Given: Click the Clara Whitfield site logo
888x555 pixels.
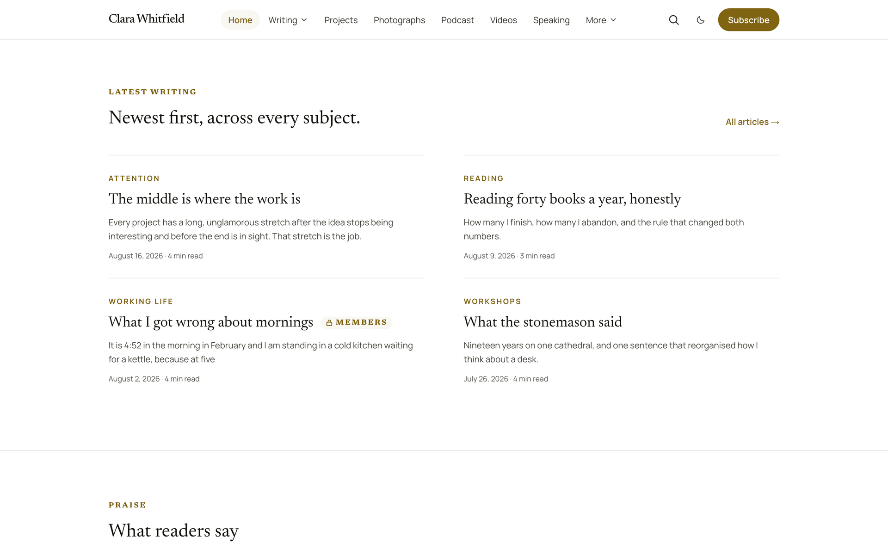Looking at the screenshot, I should coord(147,19).
